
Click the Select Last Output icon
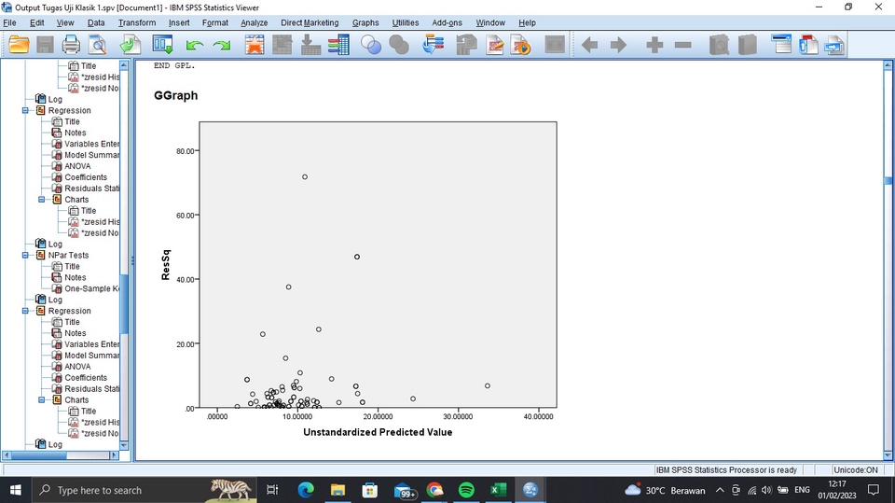pos(434,45)
